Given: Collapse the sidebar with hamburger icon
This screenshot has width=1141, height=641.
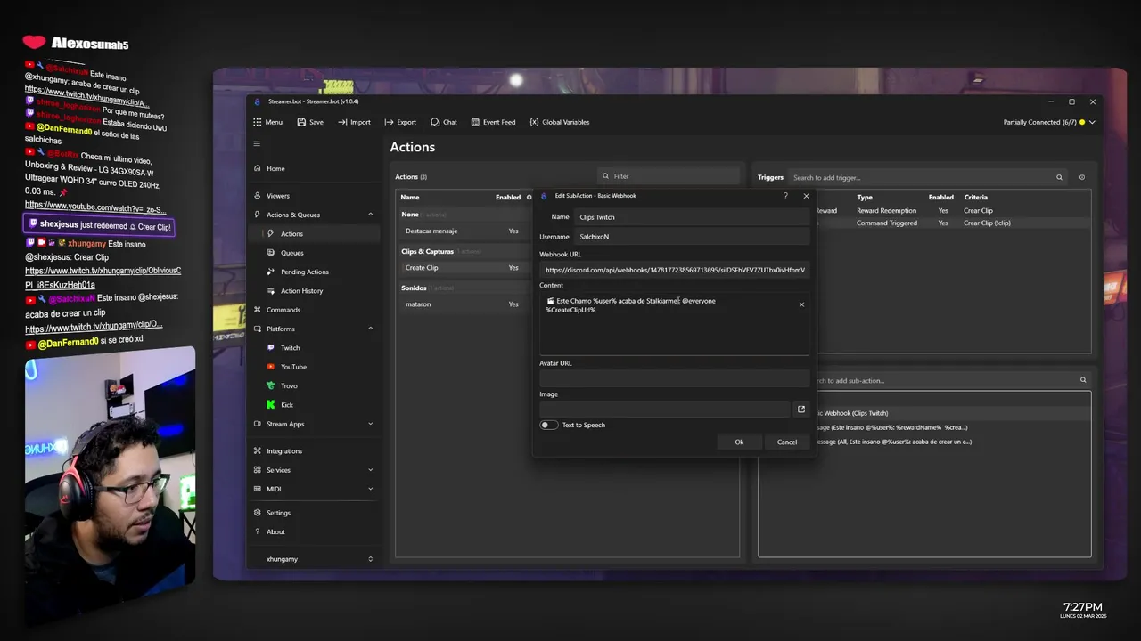Looking at the screenshot, I should pyautogui.click(x=257, y=143).
